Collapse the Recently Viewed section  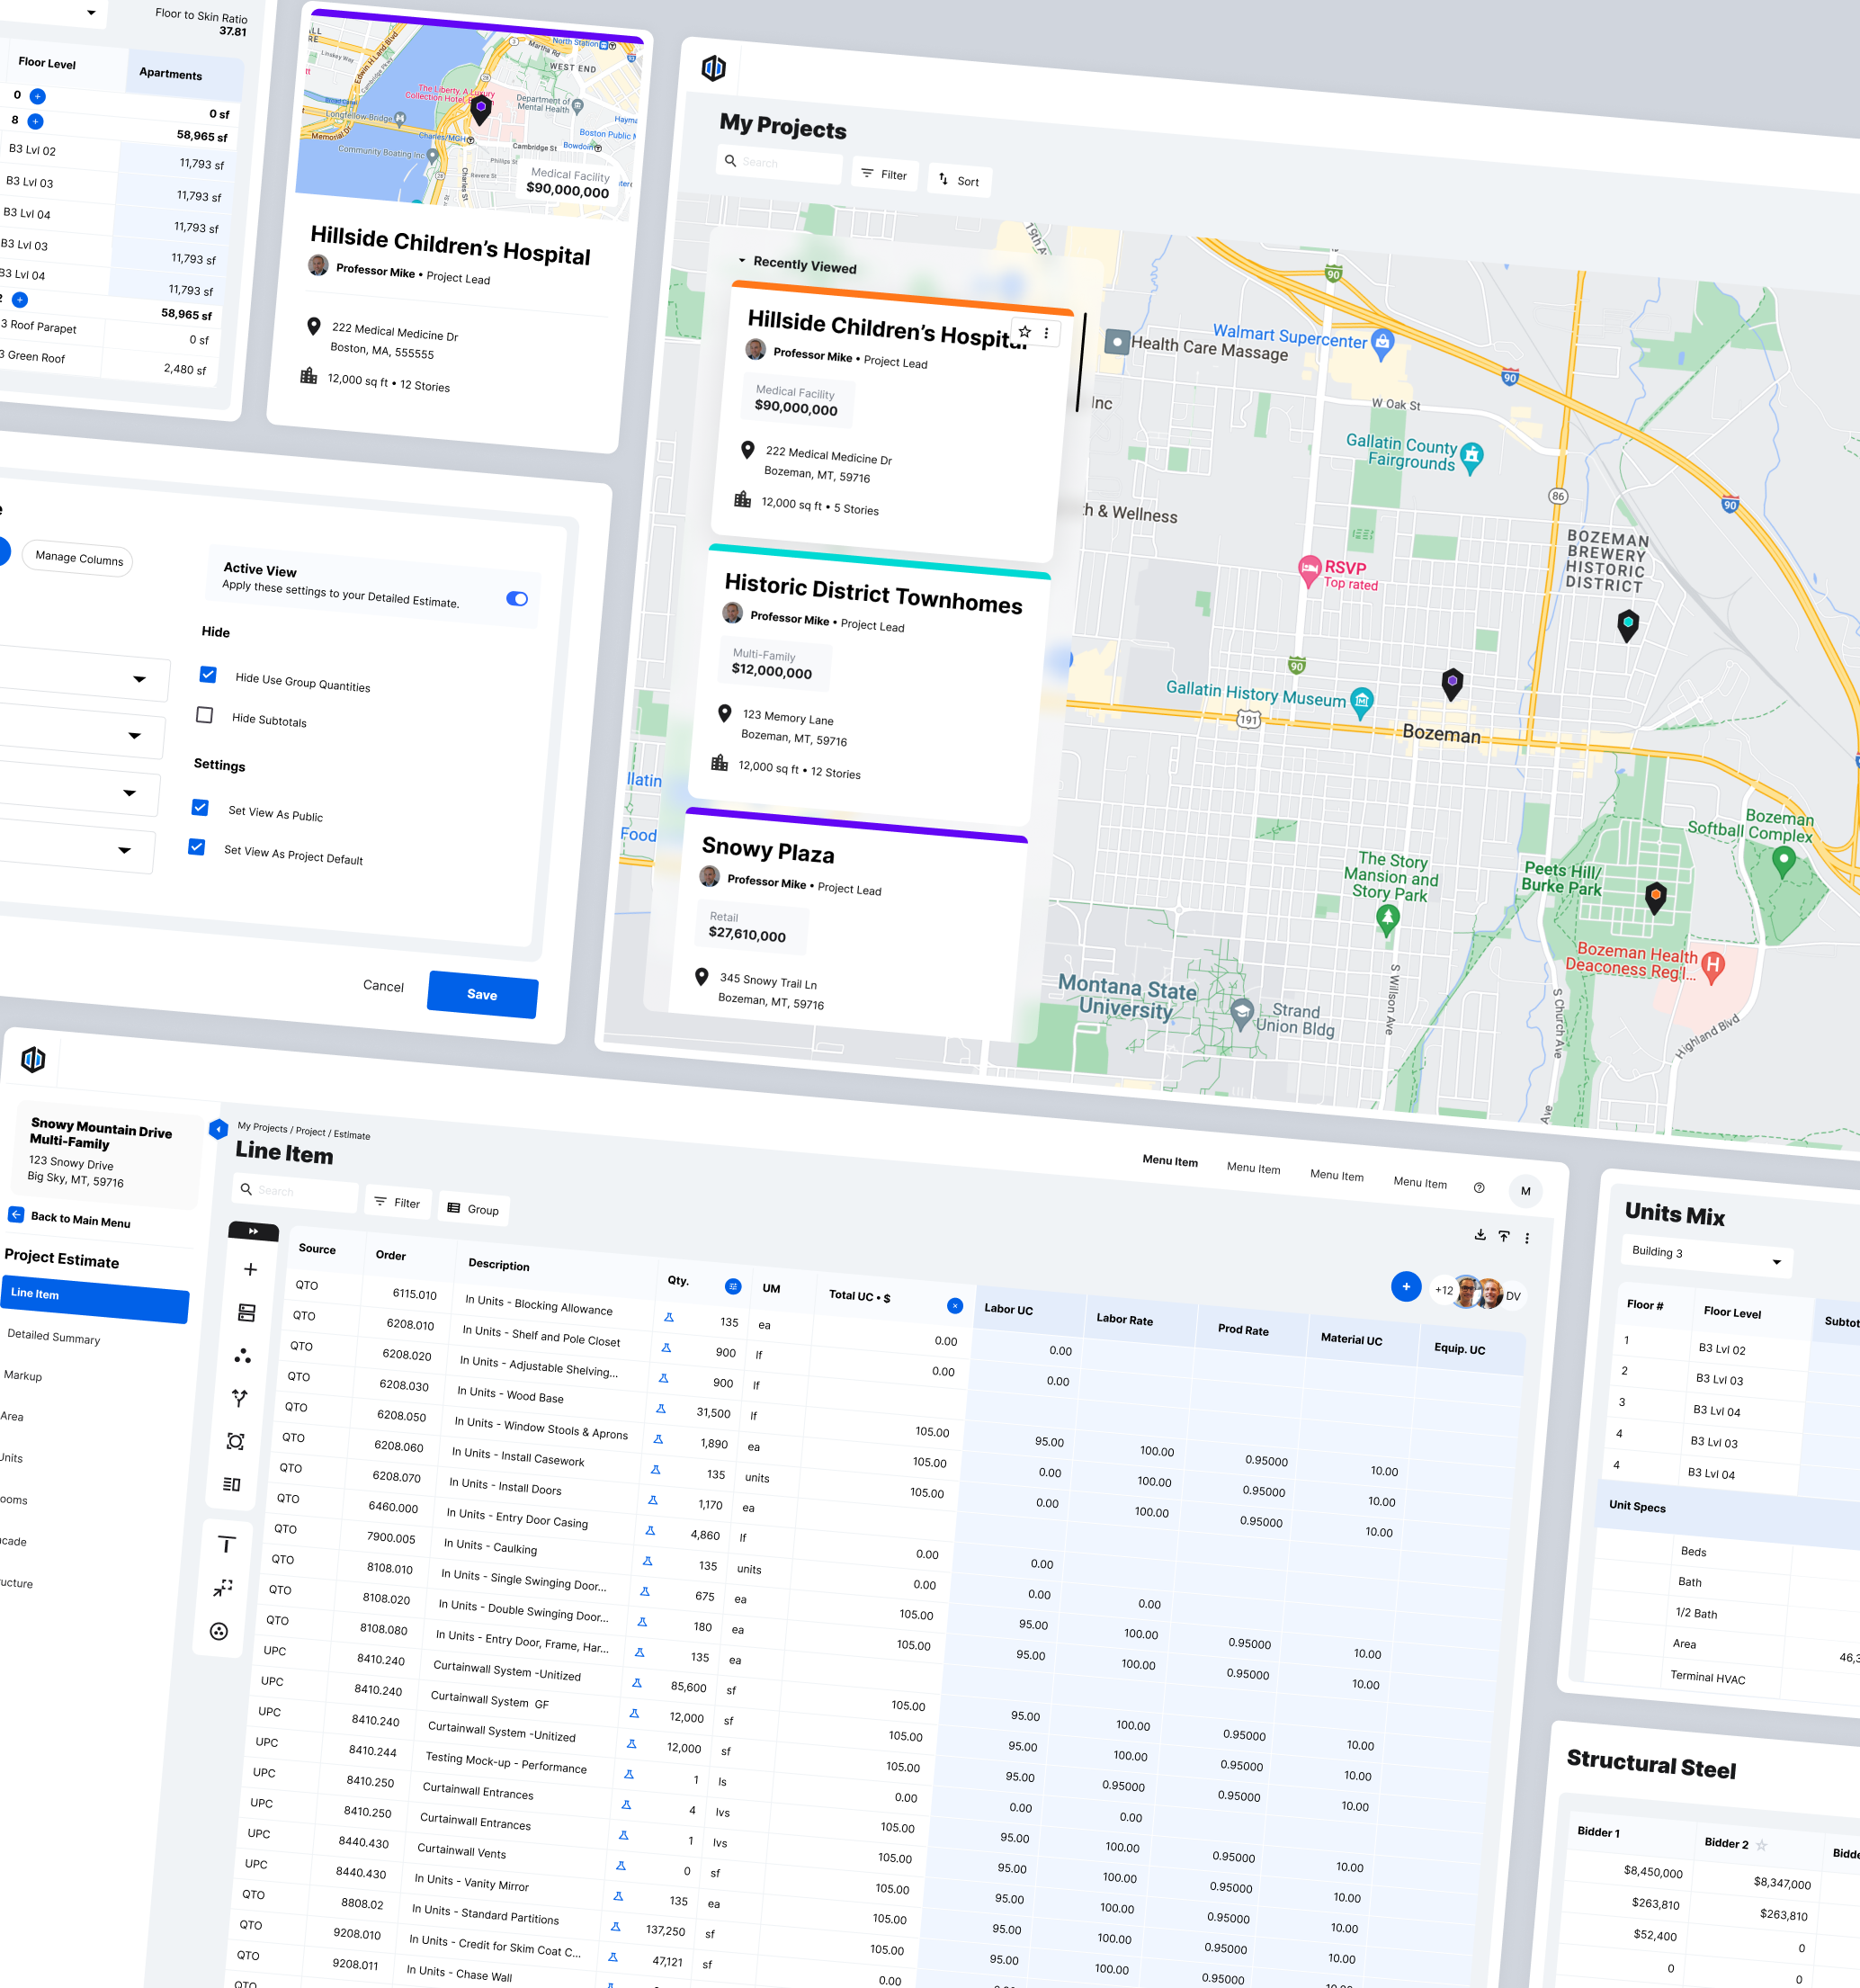click(742, 260)
